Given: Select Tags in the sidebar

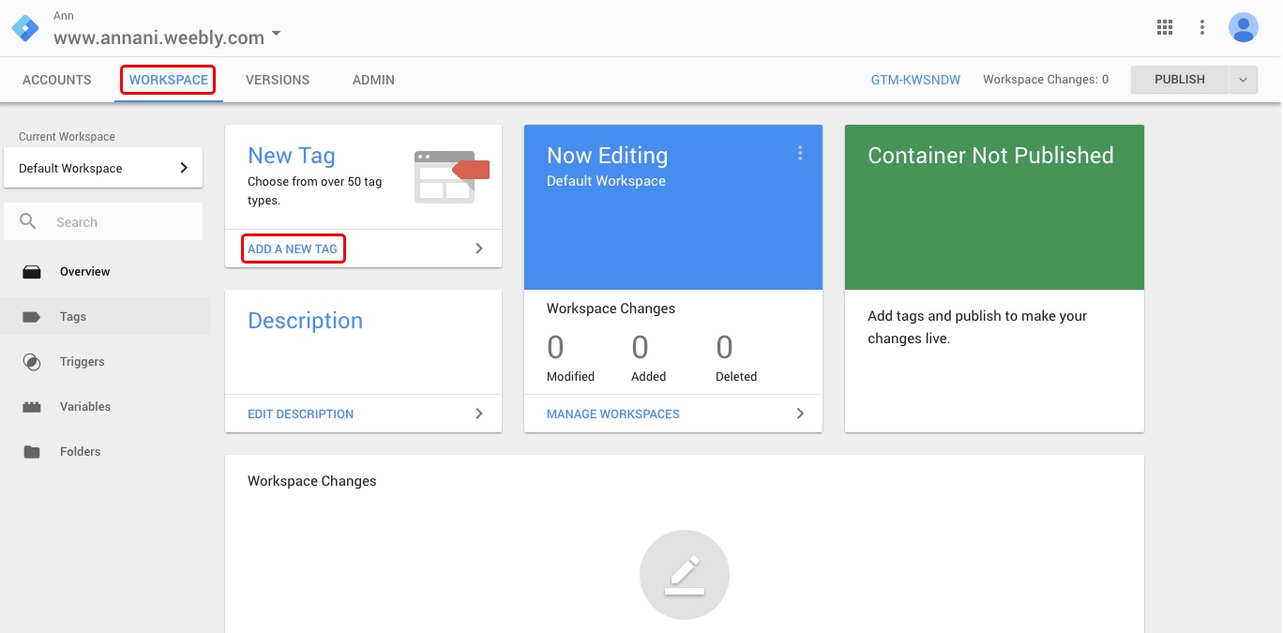Looking at the screenshot, I should [105, 317].
